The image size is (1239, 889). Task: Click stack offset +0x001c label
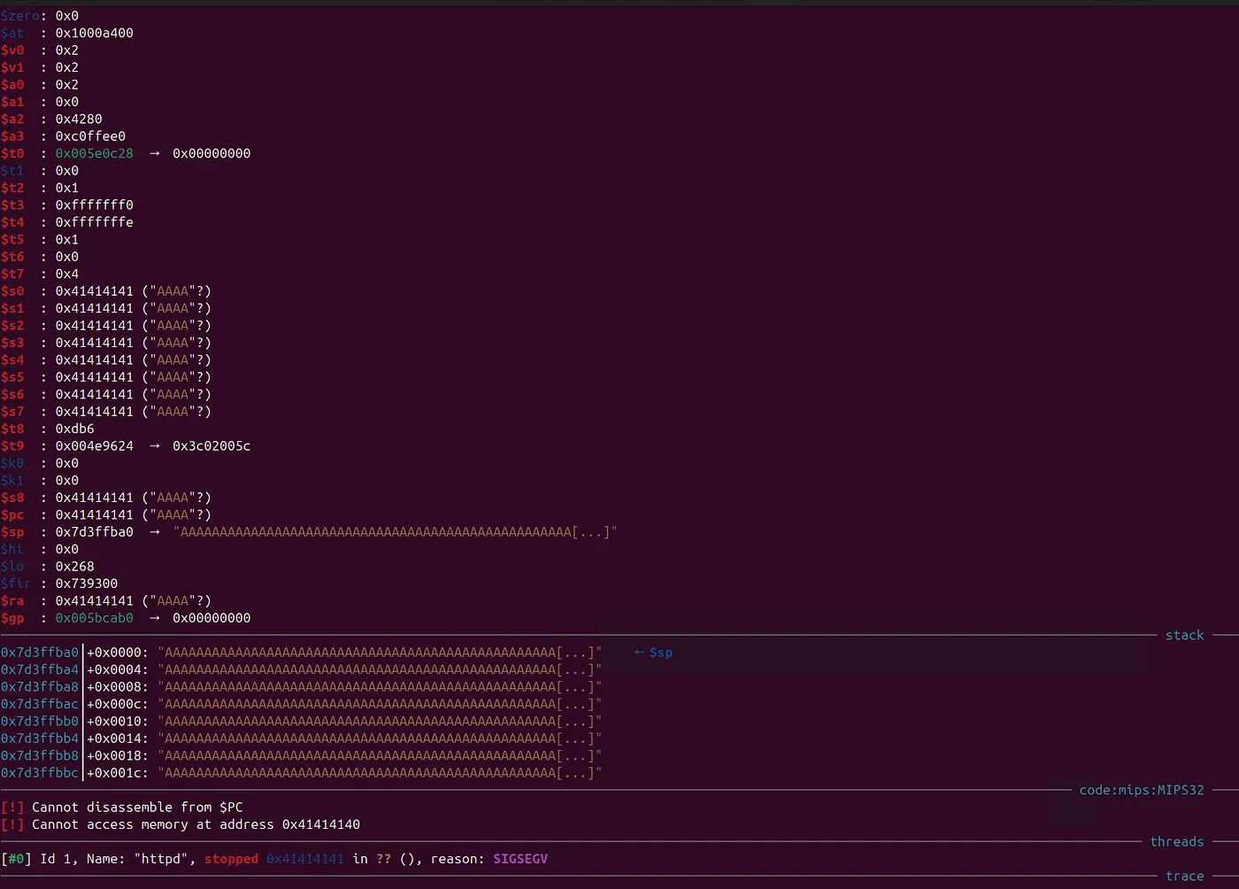[118, 773]
